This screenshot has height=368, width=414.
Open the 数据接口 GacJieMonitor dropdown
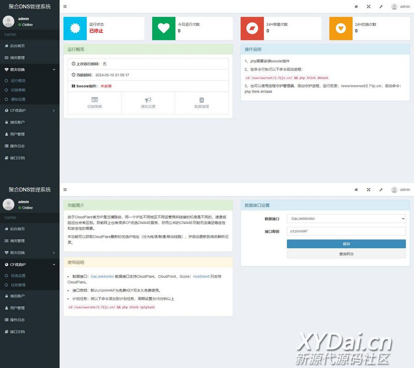(346, 219)
